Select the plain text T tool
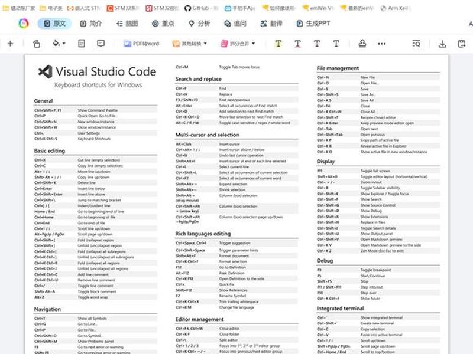Viewport: 473px width, 354px height. coord(336,44)
